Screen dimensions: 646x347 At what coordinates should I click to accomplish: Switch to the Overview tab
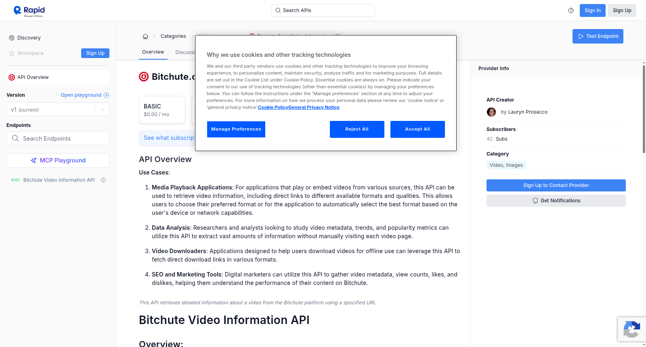(x=153, y=52)
